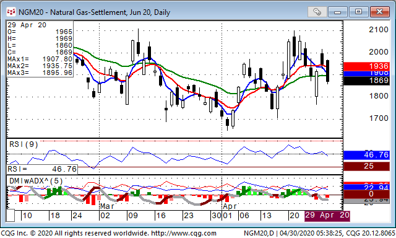The height and width of the screenshot is (238, 396).
Task: Click the 2000 price scale label
Action: tap(378, 52)
